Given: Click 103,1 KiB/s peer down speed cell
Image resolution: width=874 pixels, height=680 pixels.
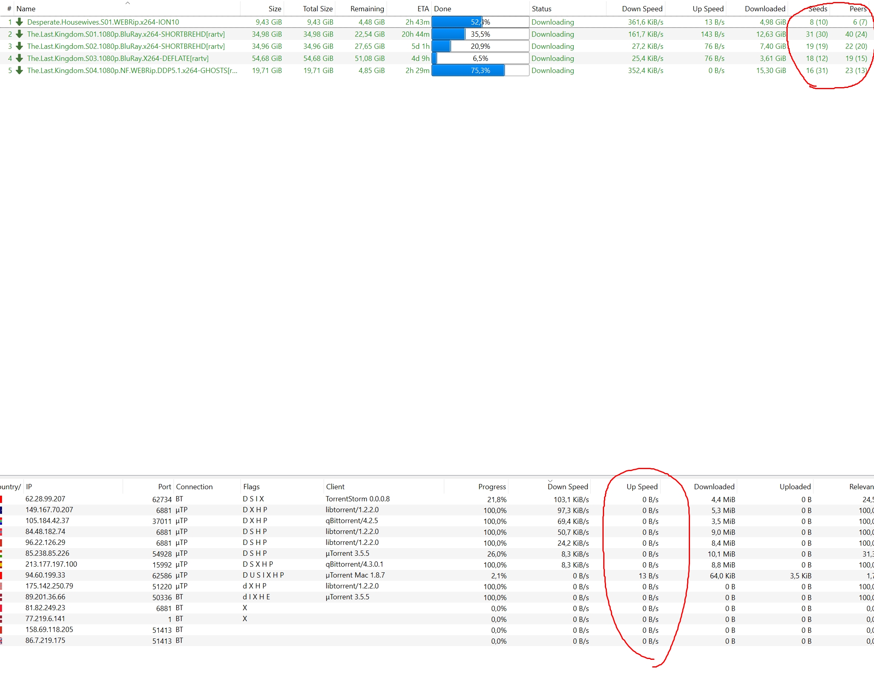Looking at the screenshot, I should click(571, 499).
